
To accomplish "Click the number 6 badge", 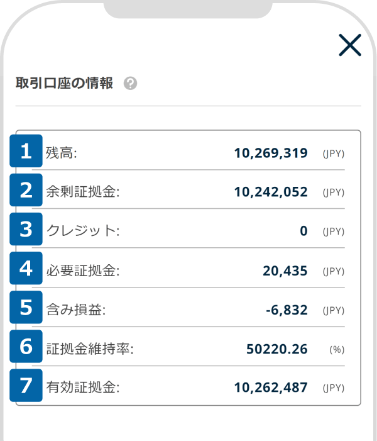I will [26, 347].
